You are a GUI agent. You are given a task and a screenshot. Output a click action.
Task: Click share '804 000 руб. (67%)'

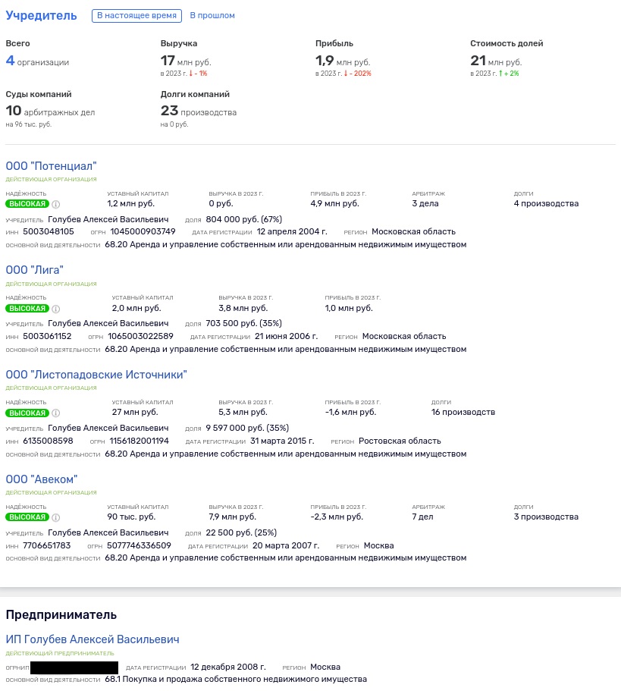coord(243,219)
